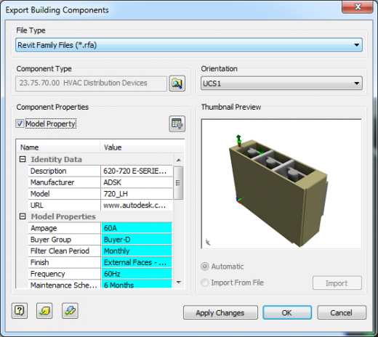
Task: Collapse the Model Properties group
Action: [23, 216]
